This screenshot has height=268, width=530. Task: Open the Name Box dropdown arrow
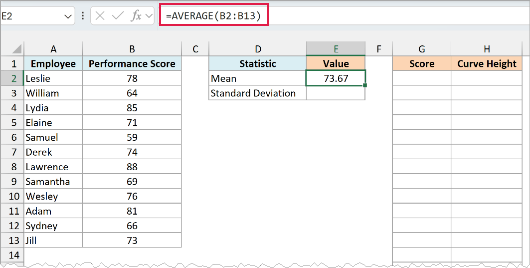68,16
